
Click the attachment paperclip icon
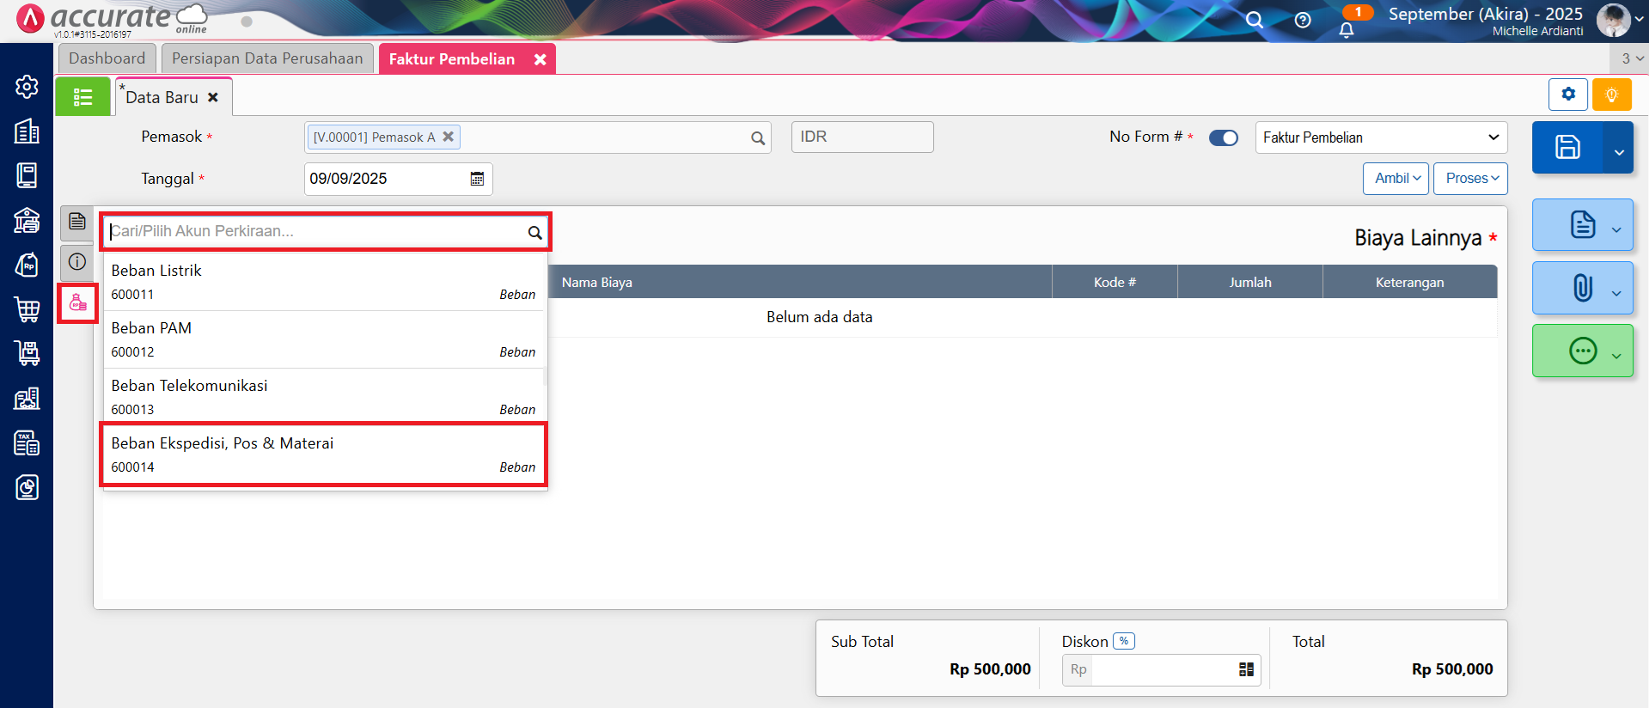point(1582,288)
